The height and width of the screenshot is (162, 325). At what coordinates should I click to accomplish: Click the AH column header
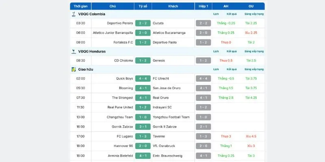click(226, 6)
